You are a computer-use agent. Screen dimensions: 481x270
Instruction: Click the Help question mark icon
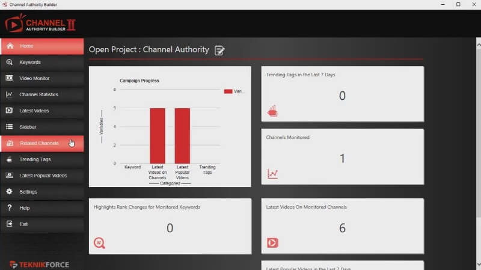[x=10, y=207]
